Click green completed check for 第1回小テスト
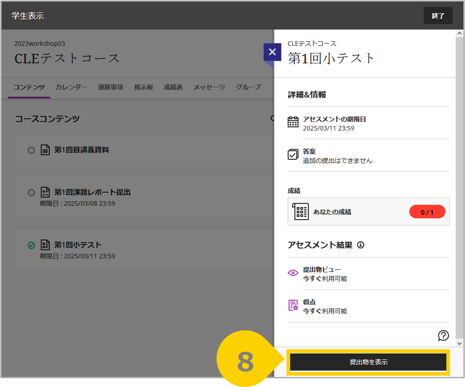465x387 pixels. 31,245
